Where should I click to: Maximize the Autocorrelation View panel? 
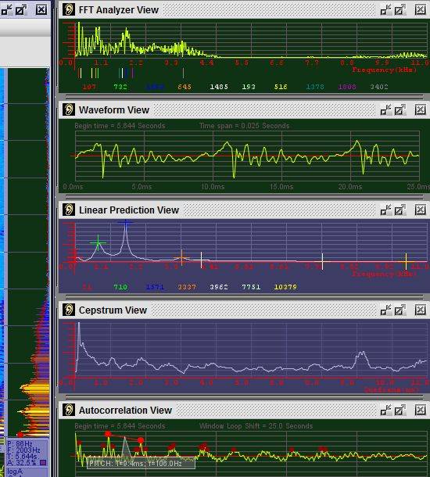pos(400,410)
